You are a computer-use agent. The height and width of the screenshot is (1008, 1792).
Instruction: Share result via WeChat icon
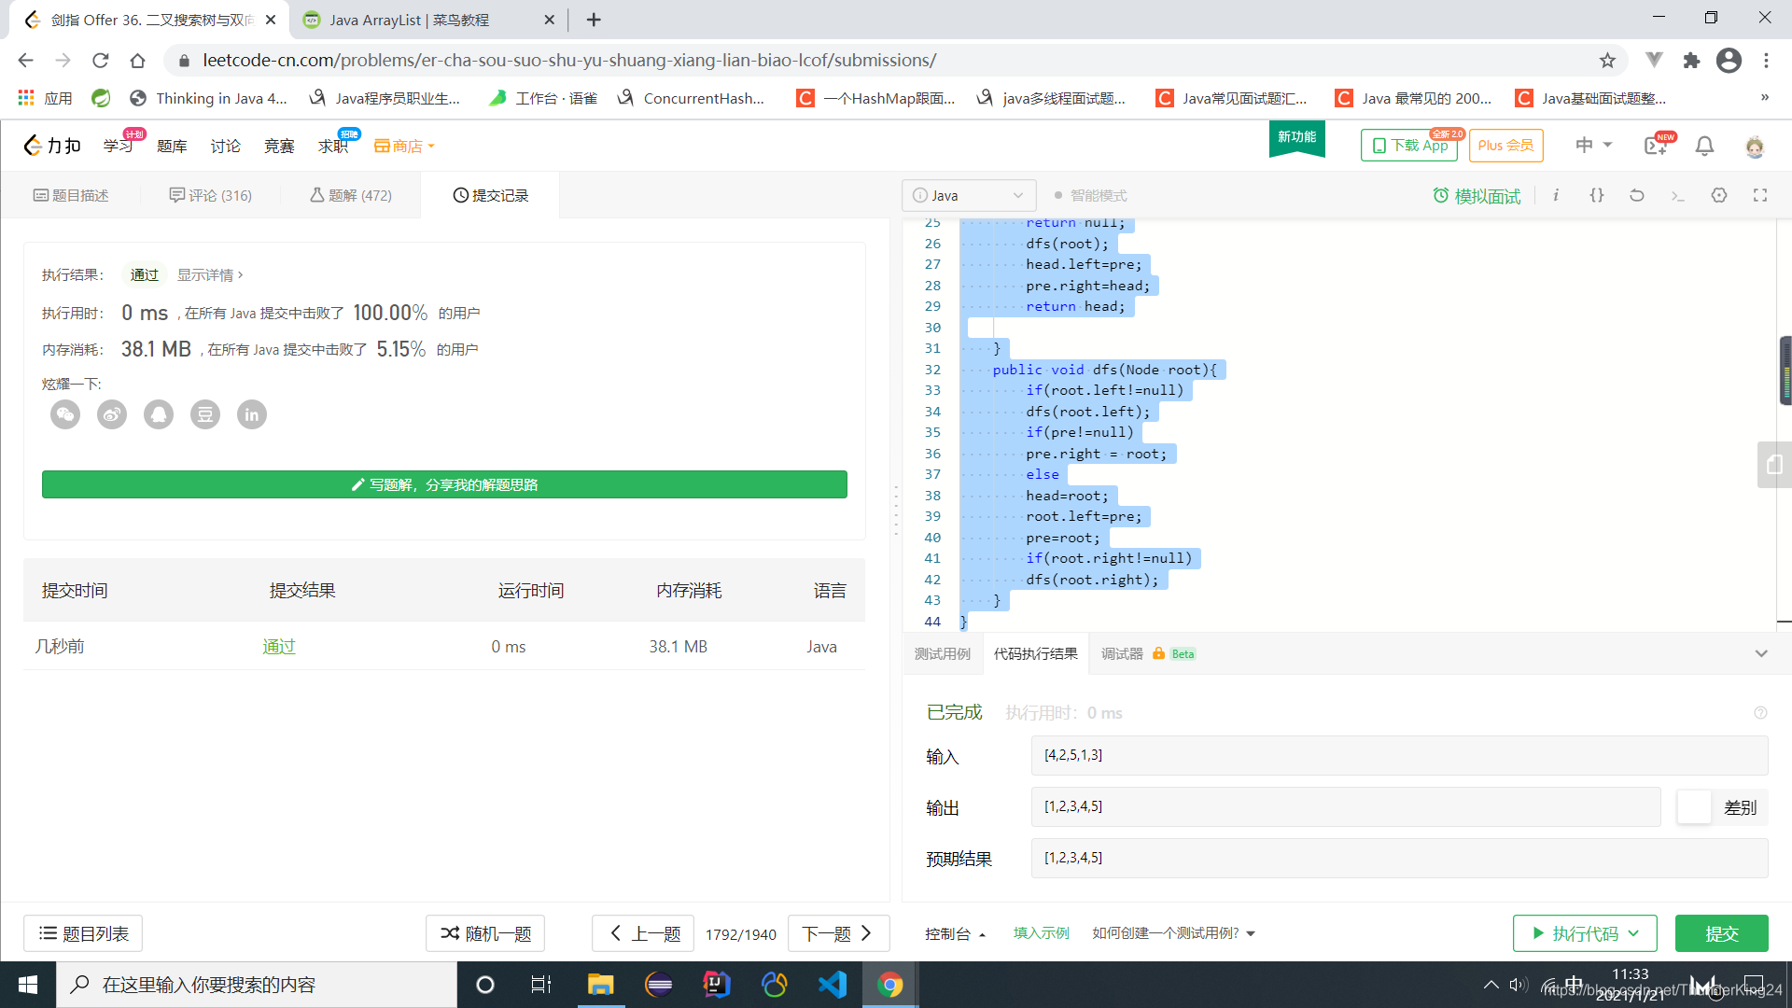pos(65,414)
